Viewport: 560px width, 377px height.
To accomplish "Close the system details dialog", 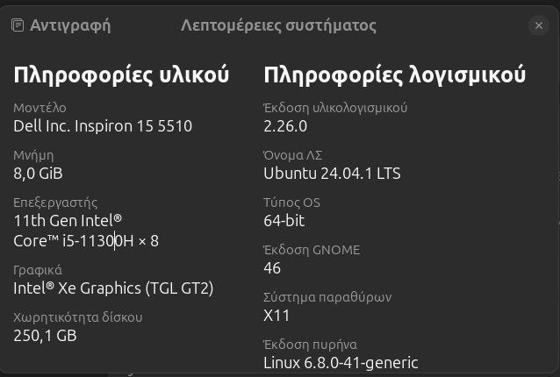I will point(539,25).
